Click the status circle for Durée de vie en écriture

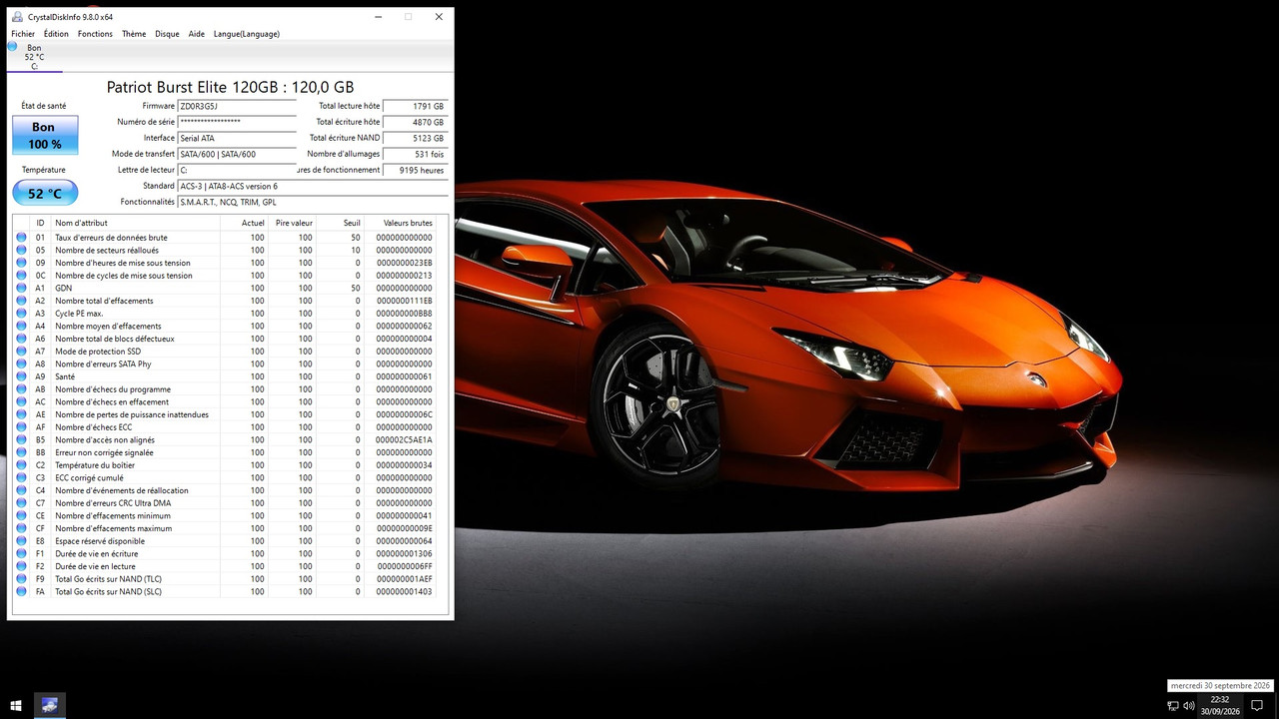[x=21, y=553]
